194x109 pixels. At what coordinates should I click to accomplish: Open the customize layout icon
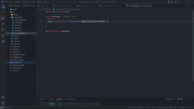click(x=179, y=2)
